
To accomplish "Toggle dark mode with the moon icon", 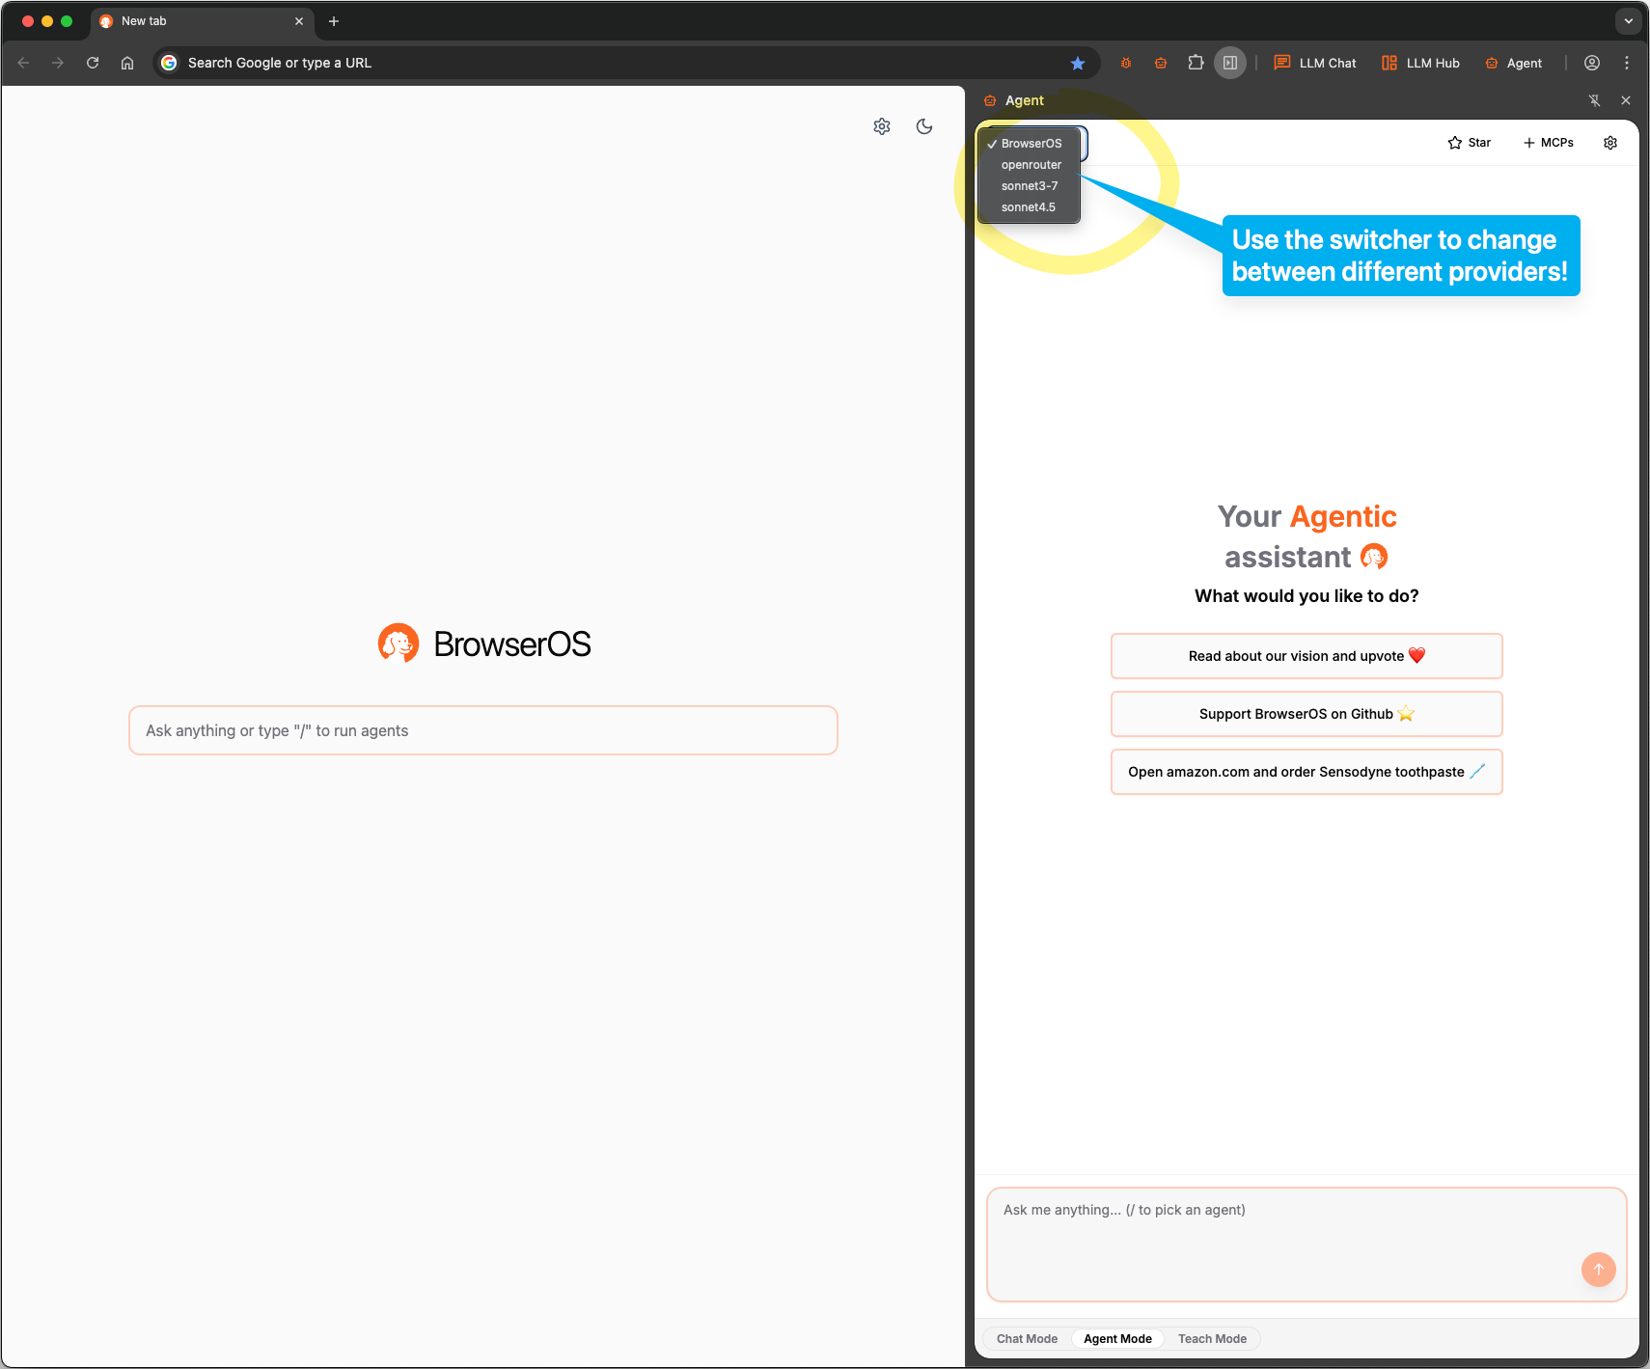I will [924, 126].
